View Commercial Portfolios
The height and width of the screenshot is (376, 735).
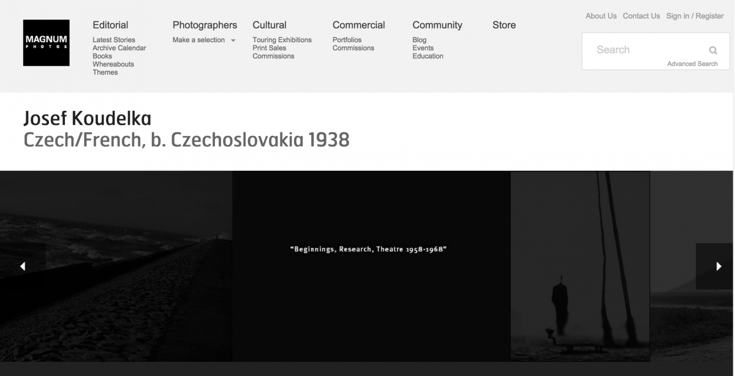point(347,40)
